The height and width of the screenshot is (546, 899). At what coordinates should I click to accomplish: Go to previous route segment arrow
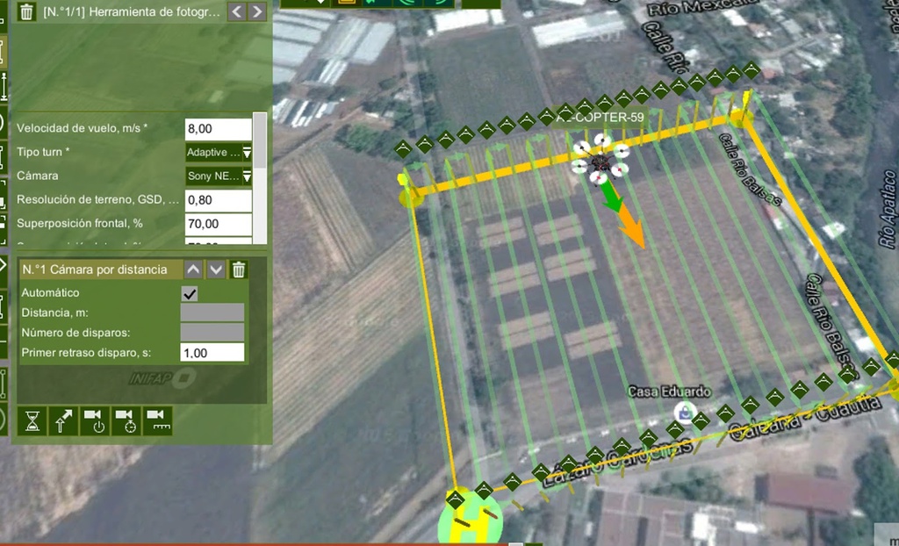click(x=237, y=11)
